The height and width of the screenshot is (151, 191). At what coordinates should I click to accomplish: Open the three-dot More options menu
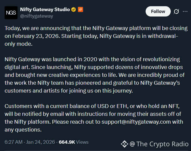click(185, 11)
